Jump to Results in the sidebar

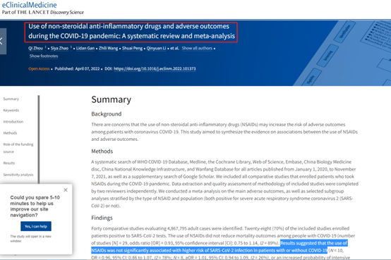pyautogui.click(x=9, y=163)
